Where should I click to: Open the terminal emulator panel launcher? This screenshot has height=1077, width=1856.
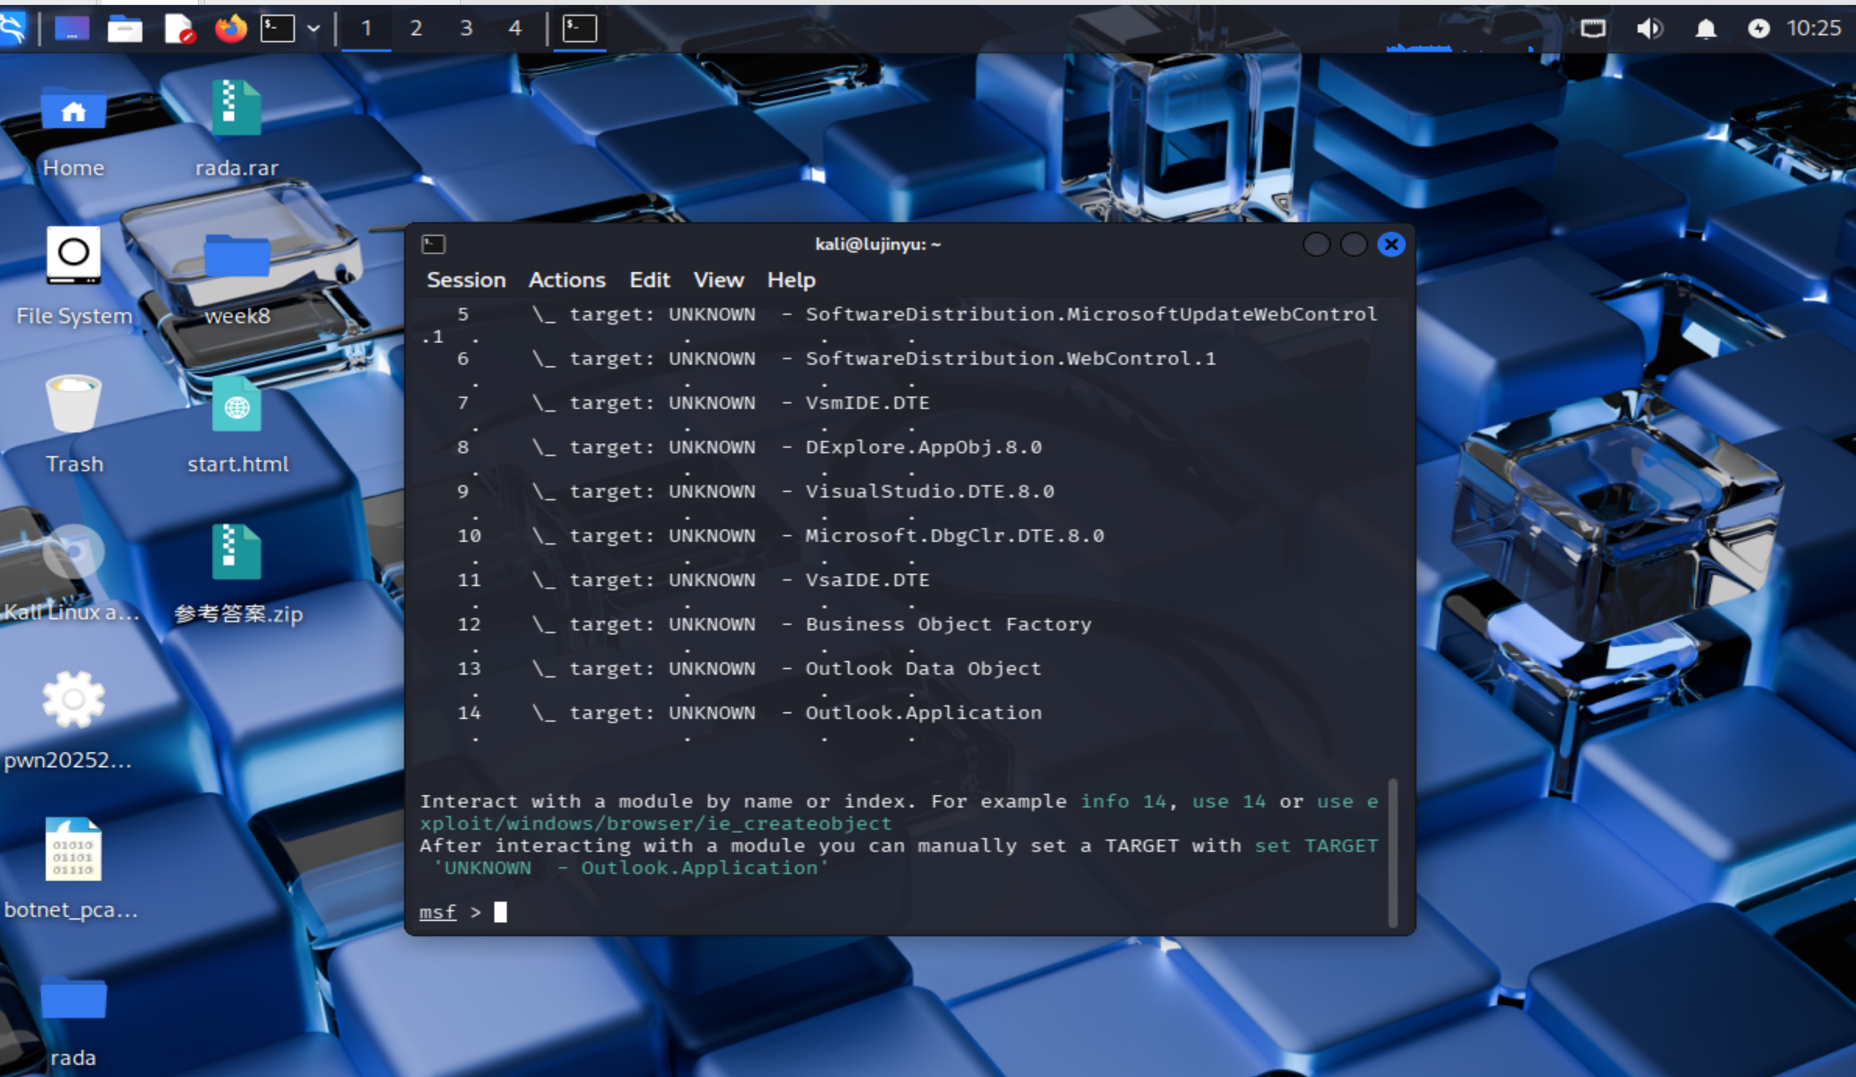[x=277, y=29]
